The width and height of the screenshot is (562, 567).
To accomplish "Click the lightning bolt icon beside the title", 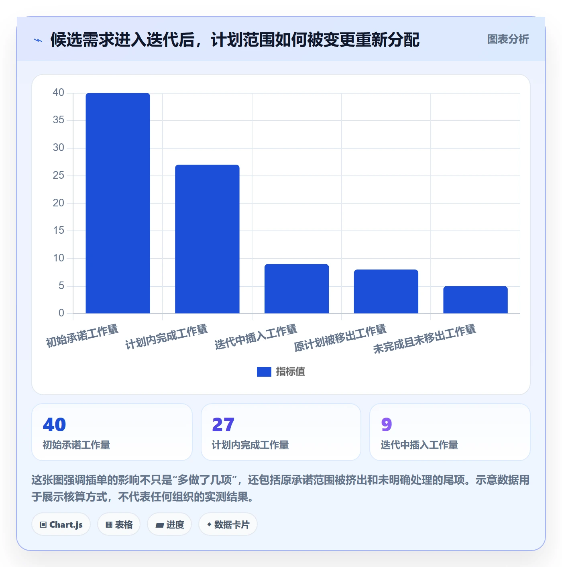I will (x=38, y=40).
